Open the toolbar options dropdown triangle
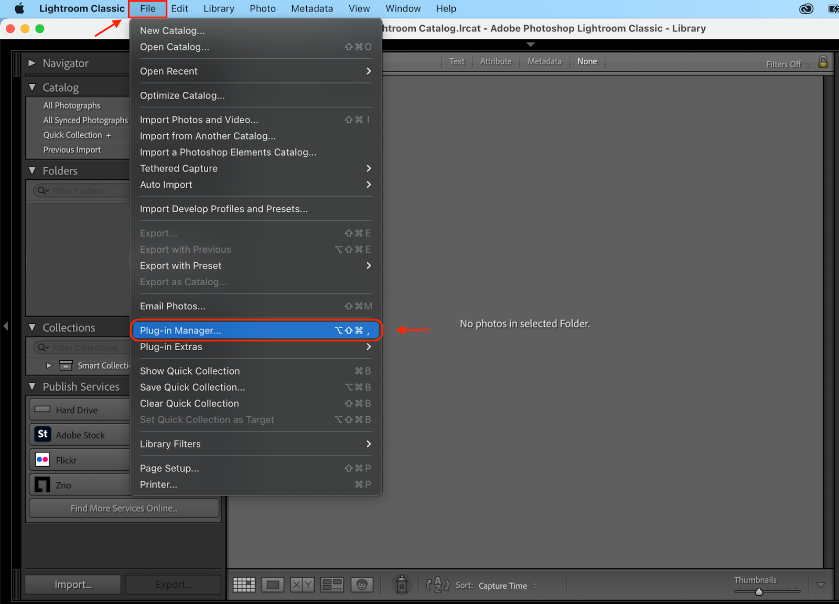The height and width of the screenshot is (604, 839). tap(821, 585)
